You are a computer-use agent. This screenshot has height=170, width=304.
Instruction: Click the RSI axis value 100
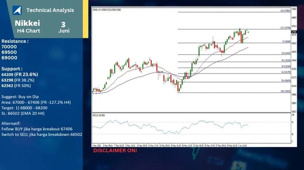coord(293,115)
